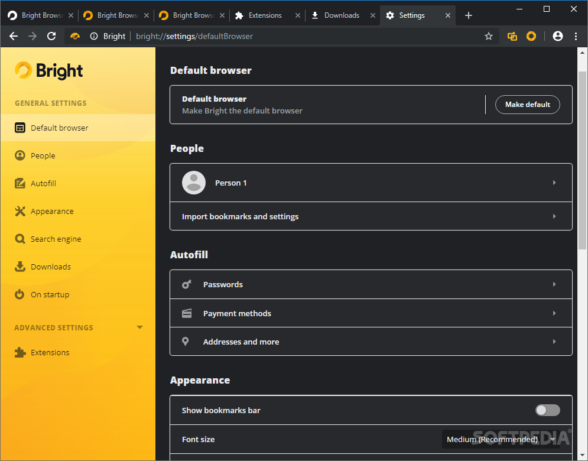Viewport: 588px width, 461px height.
Task: Open the three-dot browser menu
Action: point(576,36)
